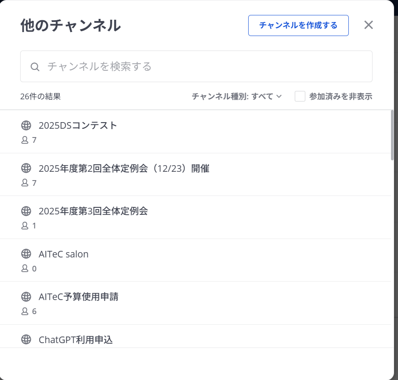This screenshot has width=398, height=380.
Task: Click globe icon beside AITeC予算使用申請
Action: (x=26, y=297)
